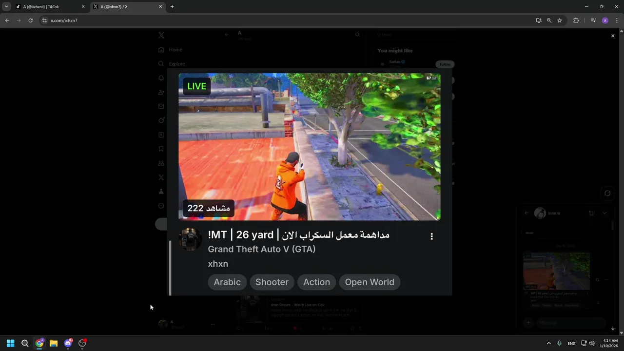
Task: Open the Profile icon in X sidebar
Action: pyautogui.click(x=161, y=192)
